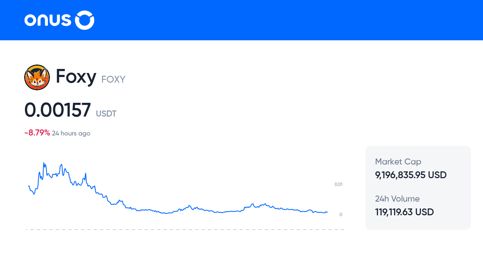The image size is (483, 254).
Task: Click the Foxy token name heading
Action: click(x=76, y=77)
